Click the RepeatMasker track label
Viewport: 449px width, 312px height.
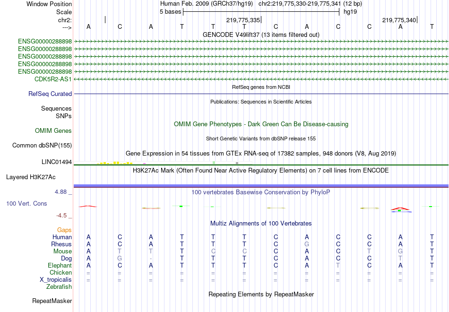pyautogui.click(x=52, y=301)
